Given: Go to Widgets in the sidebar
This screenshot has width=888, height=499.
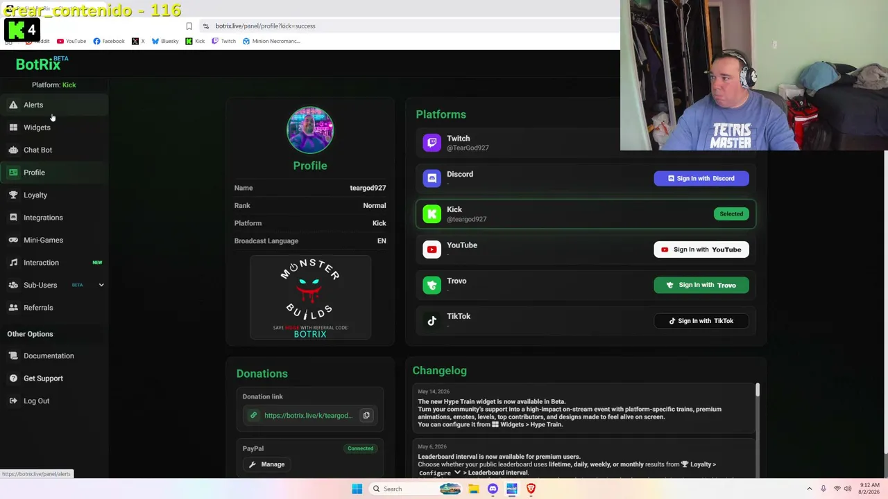Looking at the screenshot, I should coord(37,128).
